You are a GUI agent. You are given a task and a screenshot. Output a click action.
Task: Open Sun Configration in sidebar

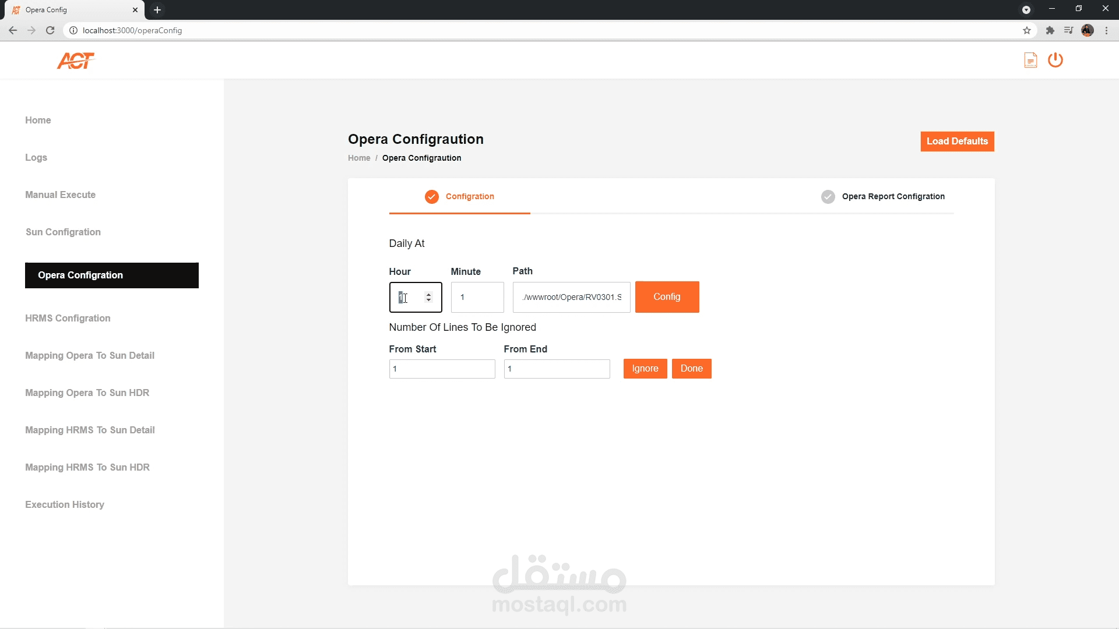(63, 232)
